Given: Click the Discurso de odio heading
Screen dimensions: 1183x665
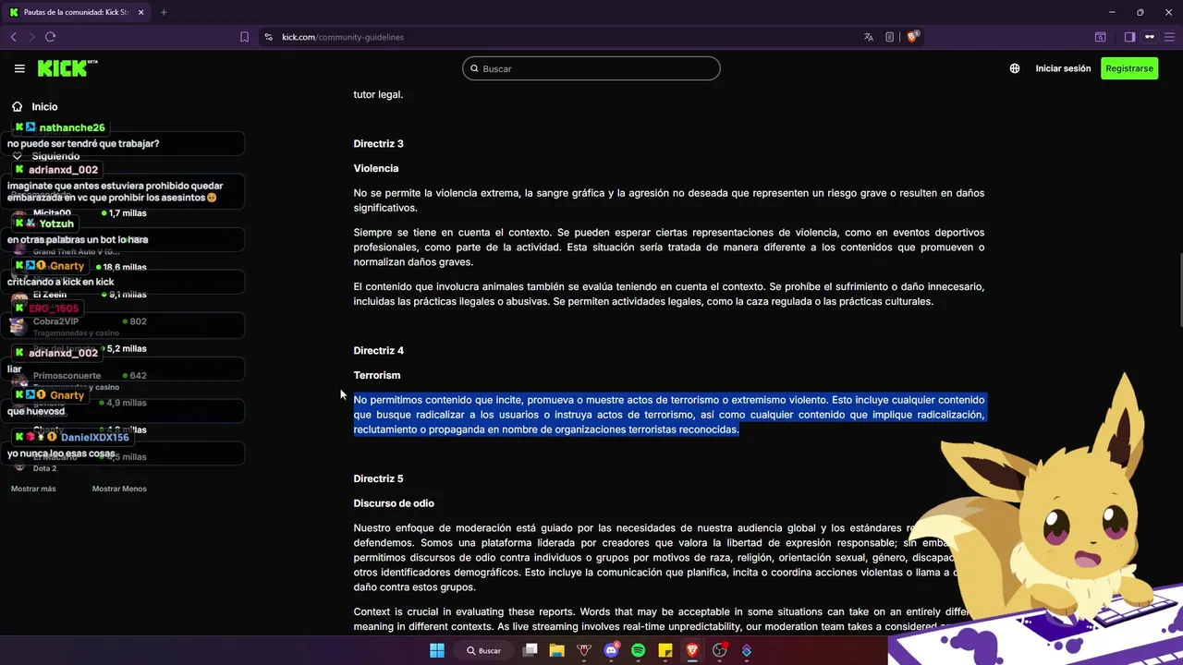Looking at the screenshot, I should point(394,503).
